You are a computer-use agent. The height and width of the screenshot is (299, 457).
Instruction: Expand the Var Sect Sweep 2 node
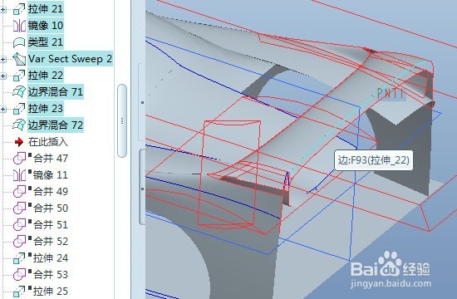point(3,60)
